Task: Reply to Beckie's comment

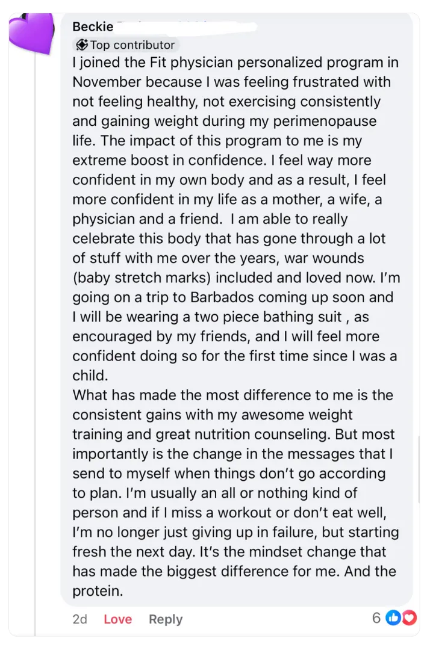Action: (x=166, y=619)
